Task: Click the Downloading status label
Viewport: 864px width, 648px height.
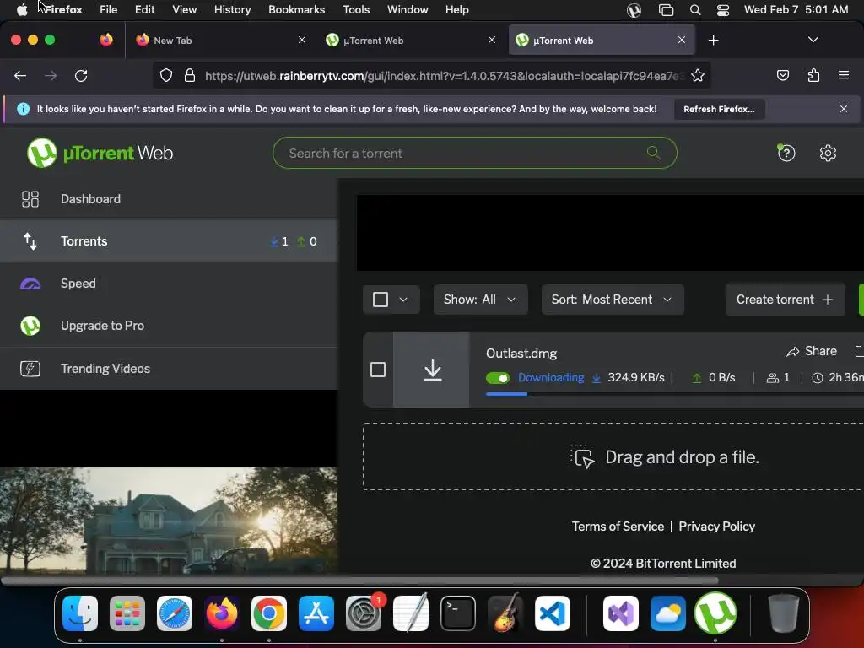Action: coord(551,377)
